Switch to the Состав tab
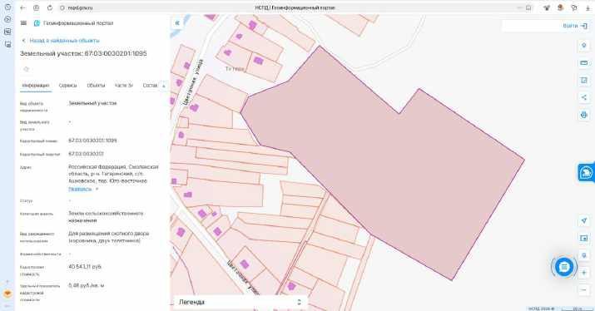The width and height of the screenshot is (595, 311). [x=150, y=86]
